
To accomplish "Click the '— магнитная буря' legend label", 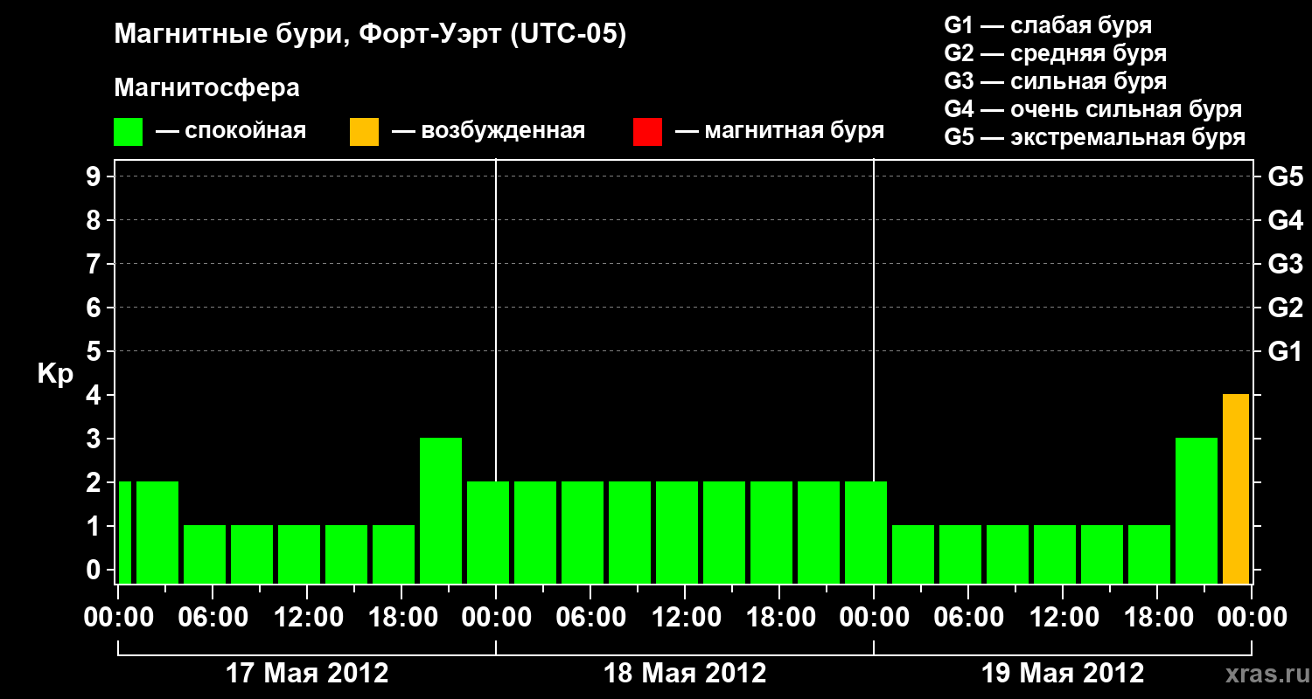I will pos(779,131).
